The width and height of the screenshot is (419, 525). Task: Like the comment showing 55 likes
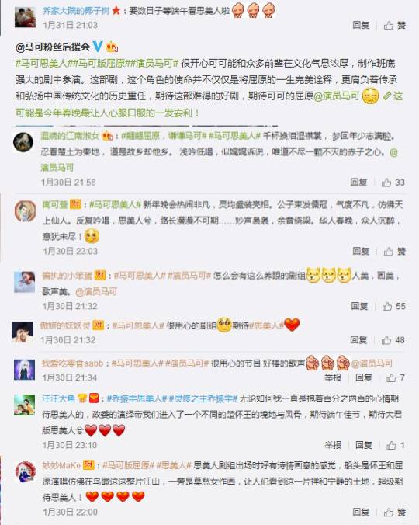tap(393, 306)
